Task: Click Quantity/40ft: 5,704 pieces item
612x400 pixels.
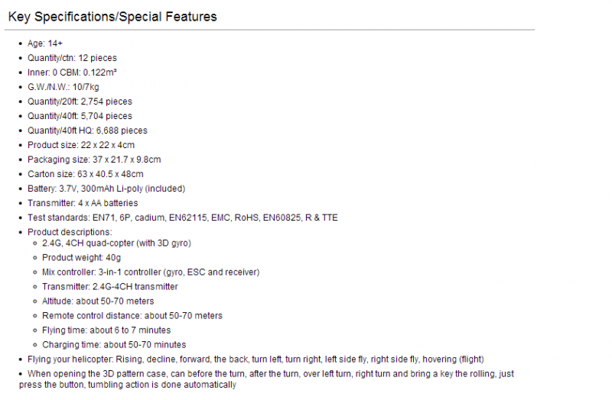Action: [x=80, y=116]
